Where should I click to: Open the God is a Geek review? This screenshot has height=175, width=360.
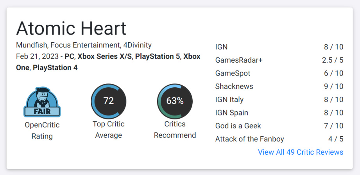(238, 126)
